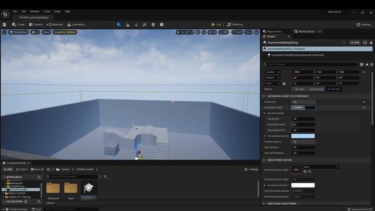Open Details property matrix grid icon

pyautogui.click(x=362, y=64)
